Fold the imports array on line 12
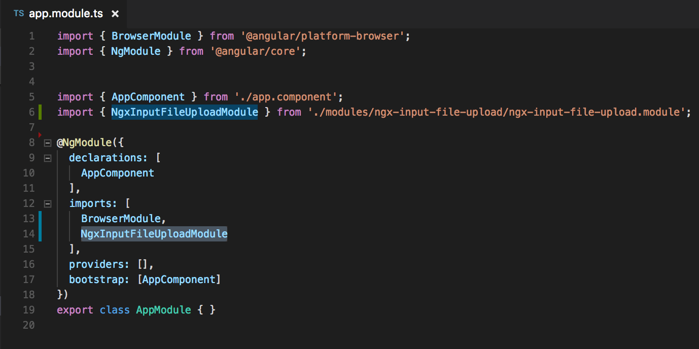 (x=47, y=203)
